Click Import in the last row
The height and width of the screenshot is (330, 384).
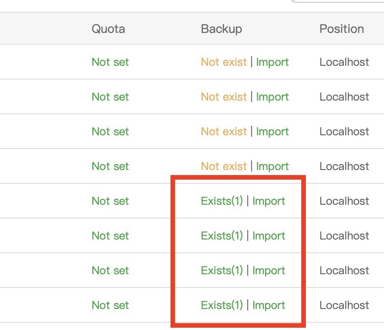pyautogui.click(x=269, y=305)
